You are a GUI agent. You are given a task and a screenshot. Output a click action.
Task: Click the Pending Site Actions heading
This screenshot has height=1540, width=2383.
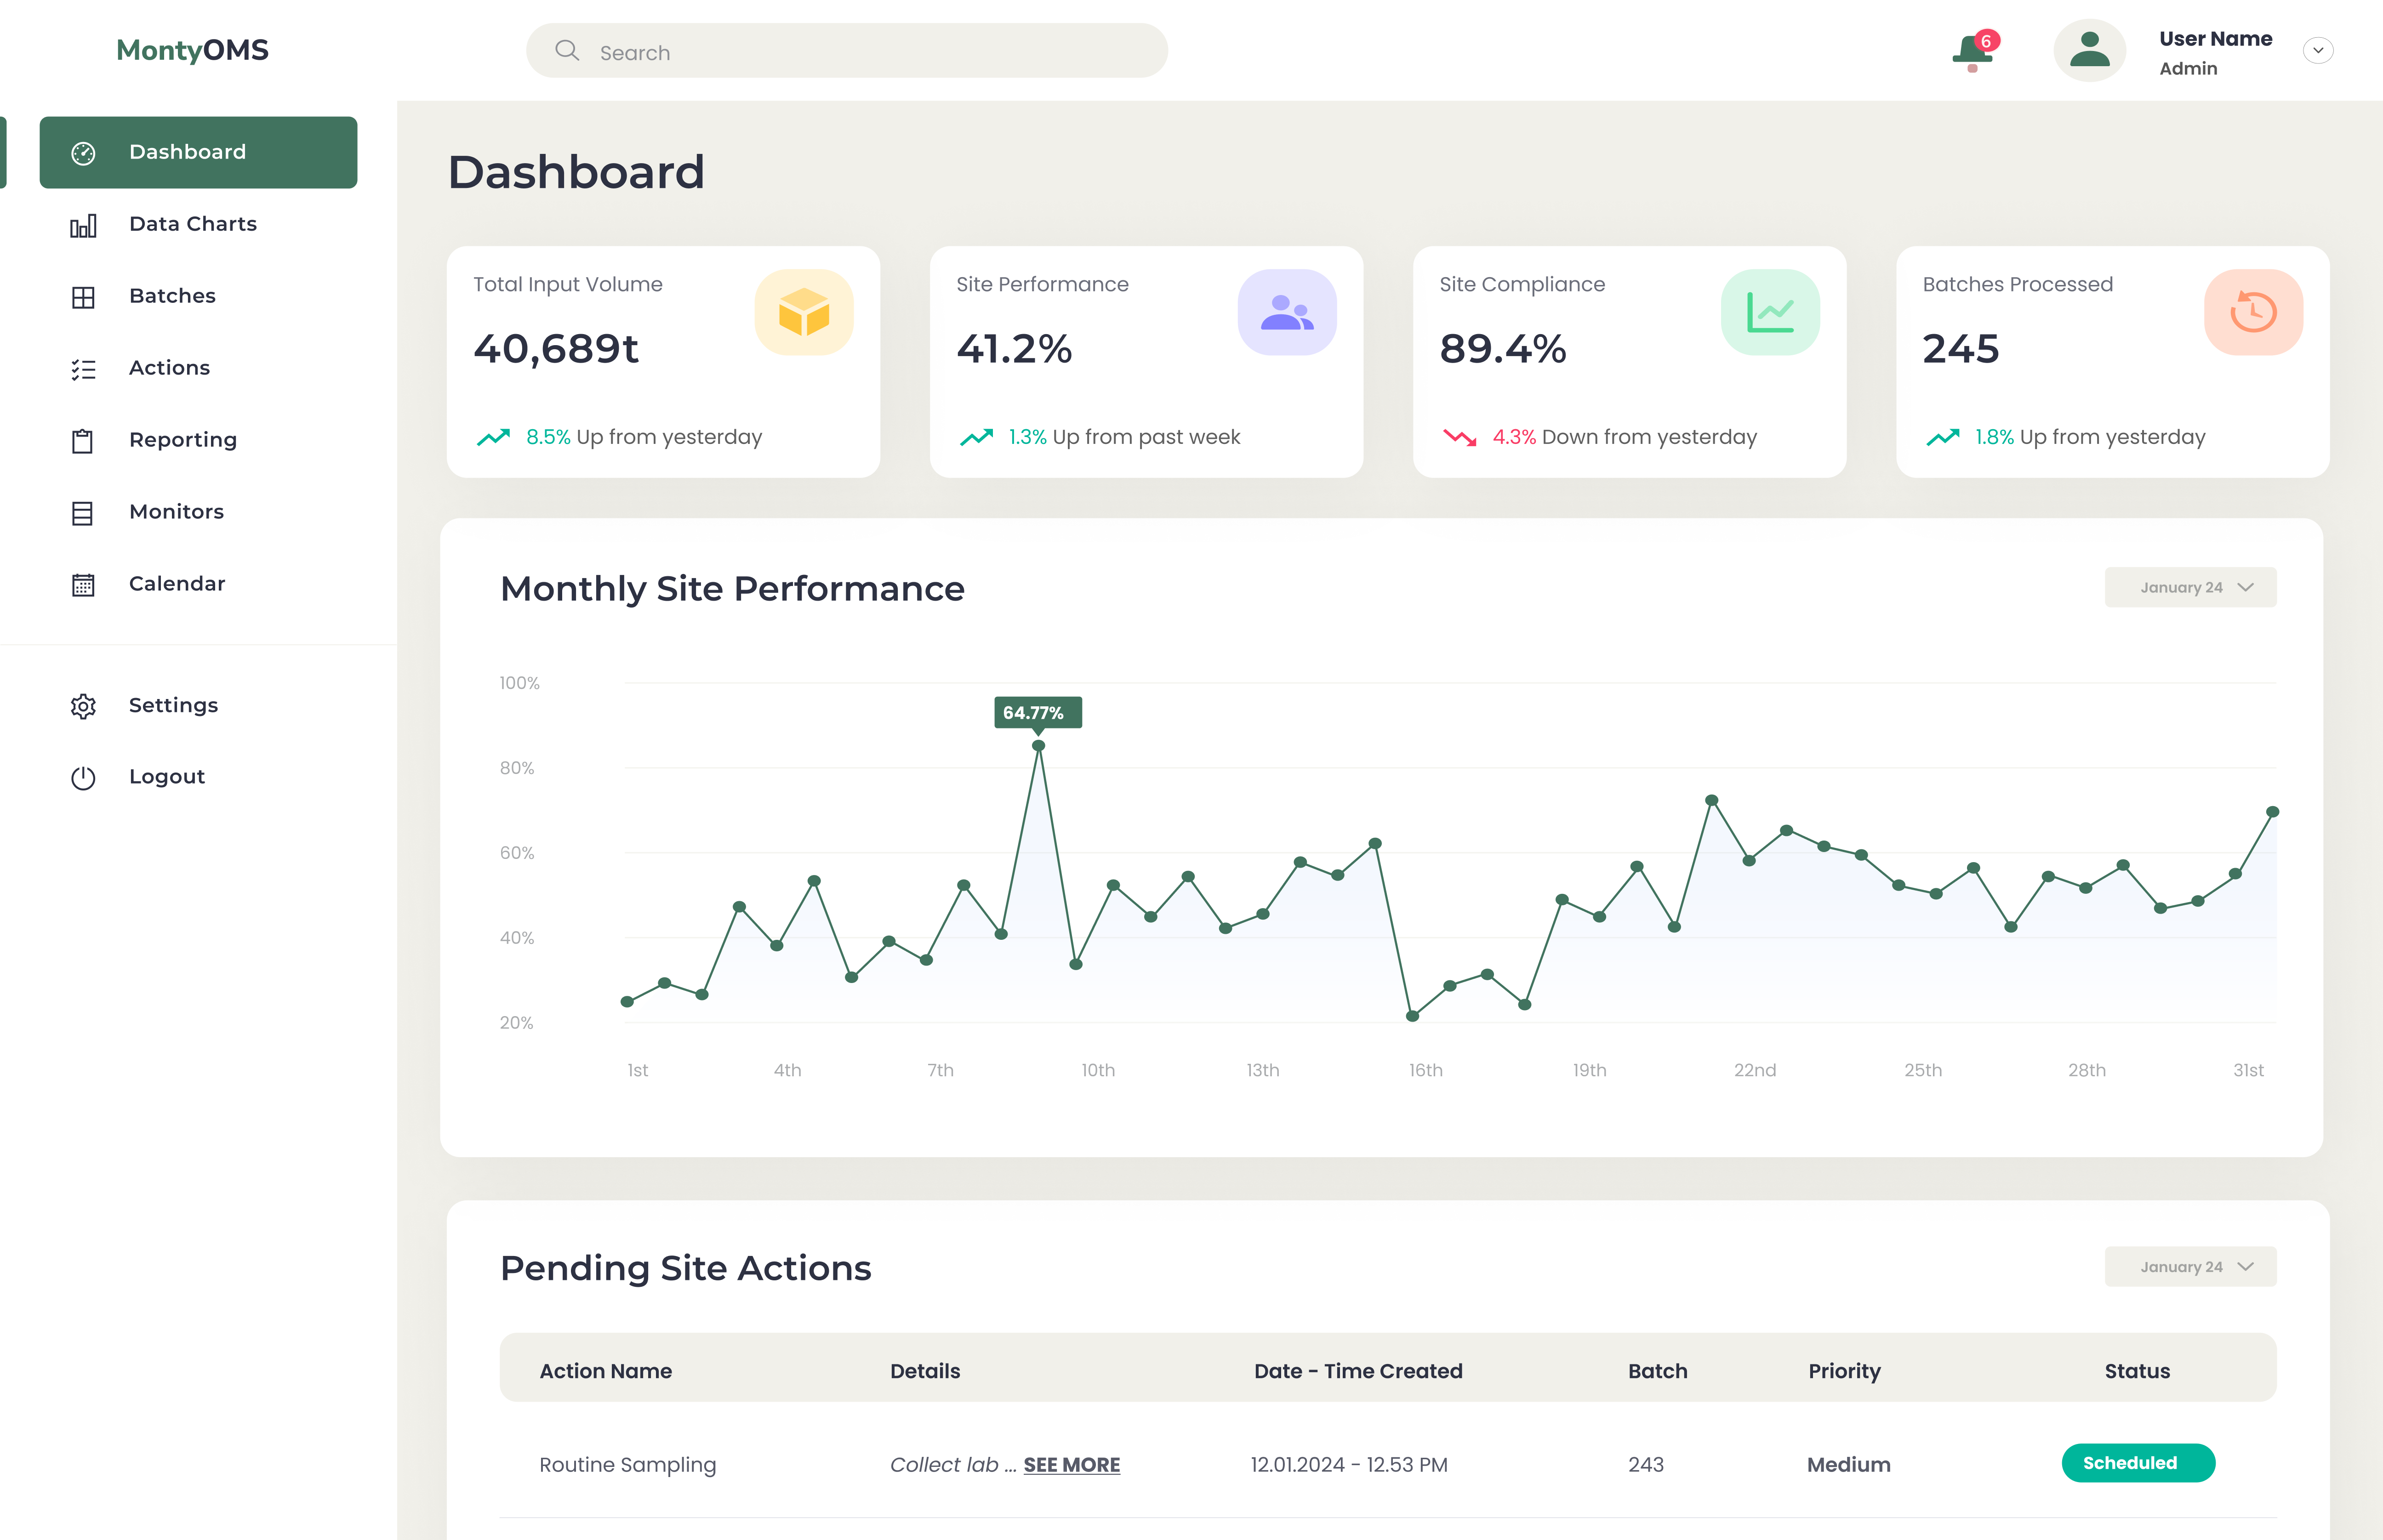click(685, 1268)
